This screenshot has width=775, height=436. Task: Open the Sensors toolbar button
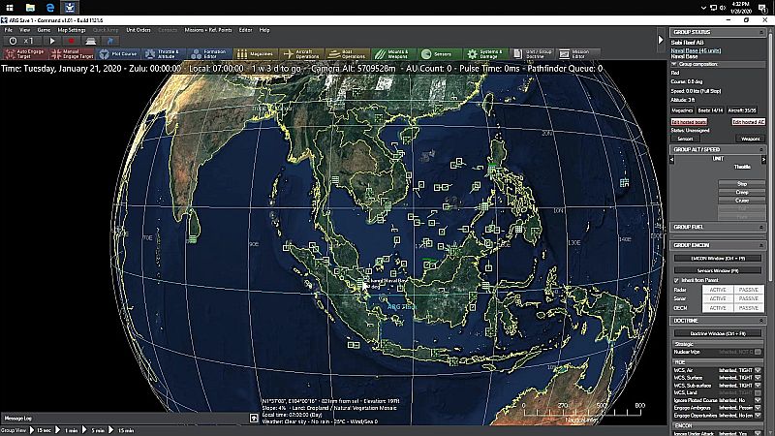[440, 54]
